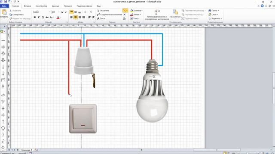
Task: Select the Текст (Text) tool
Action: [101, 18]
